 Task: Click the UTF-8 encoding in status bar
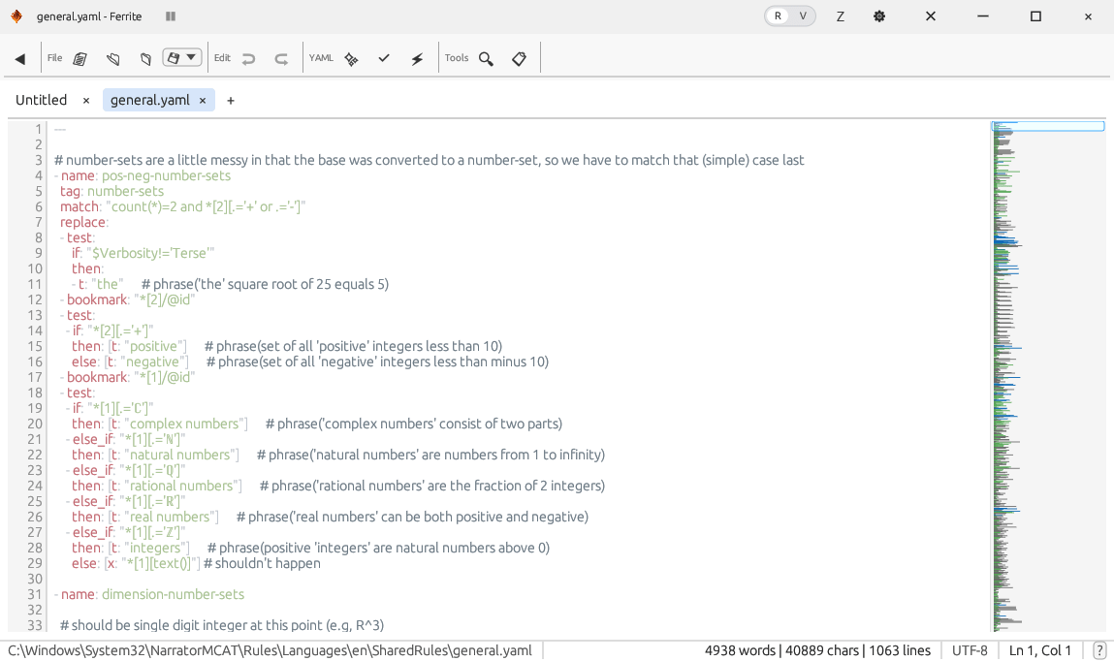[970, 650]
